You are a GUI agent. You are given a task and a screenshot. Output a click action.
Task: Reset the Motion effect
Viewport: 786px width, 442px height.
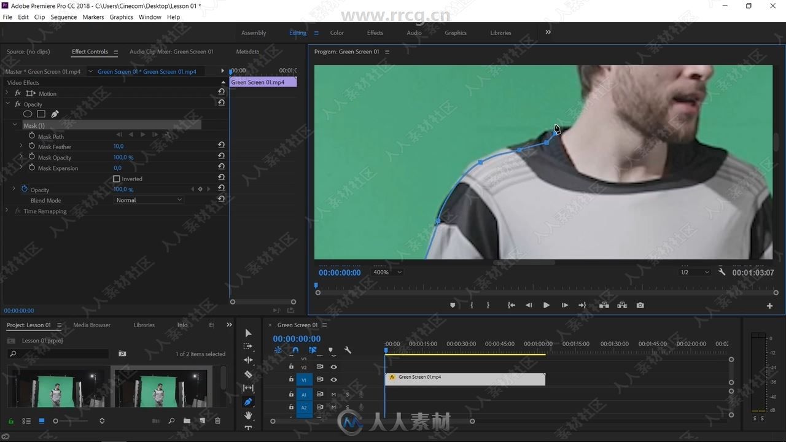click(x=221, y=92)
